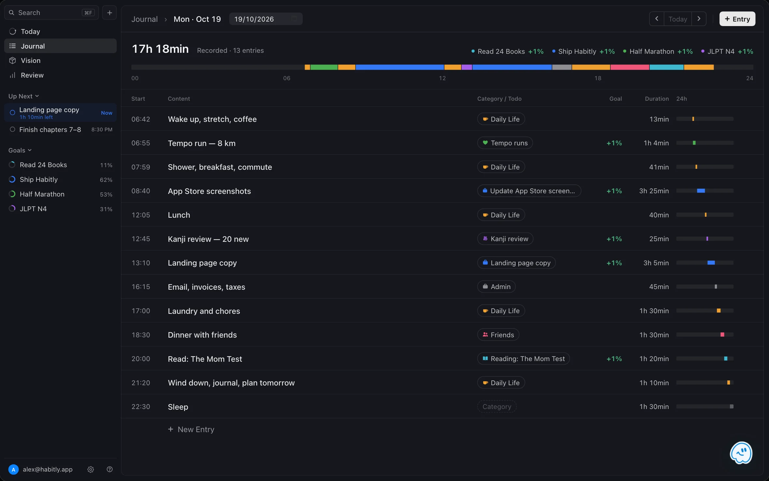Open the Reading: The Mom Test tag

(524, 359)
